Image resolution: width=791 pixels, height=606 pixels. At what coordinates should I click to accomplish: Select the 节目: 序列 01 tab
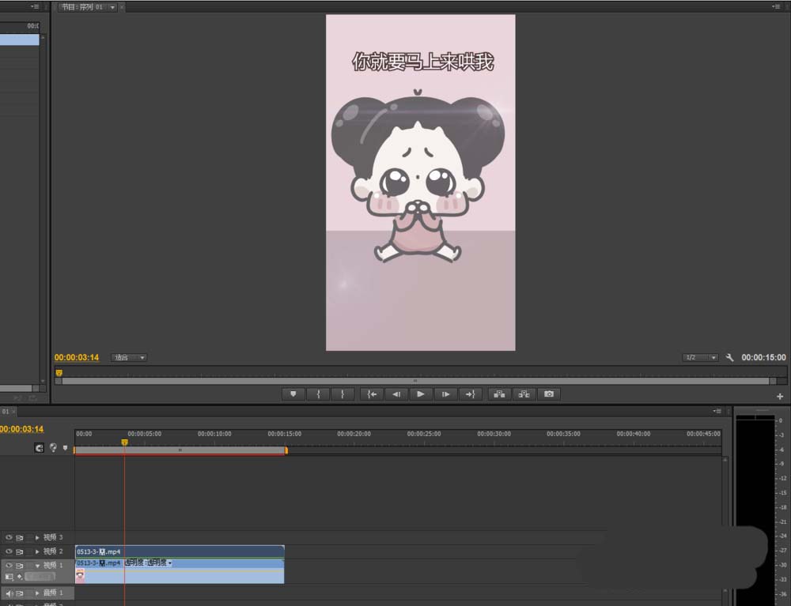click(81, 7)
